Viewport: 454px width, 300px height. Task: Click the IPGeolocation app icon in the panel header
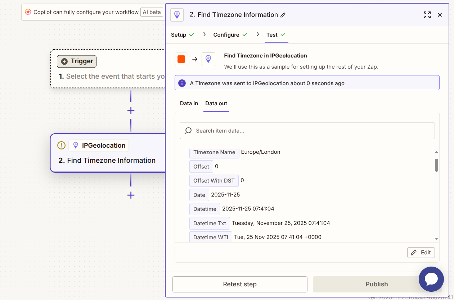pos(177,15)
